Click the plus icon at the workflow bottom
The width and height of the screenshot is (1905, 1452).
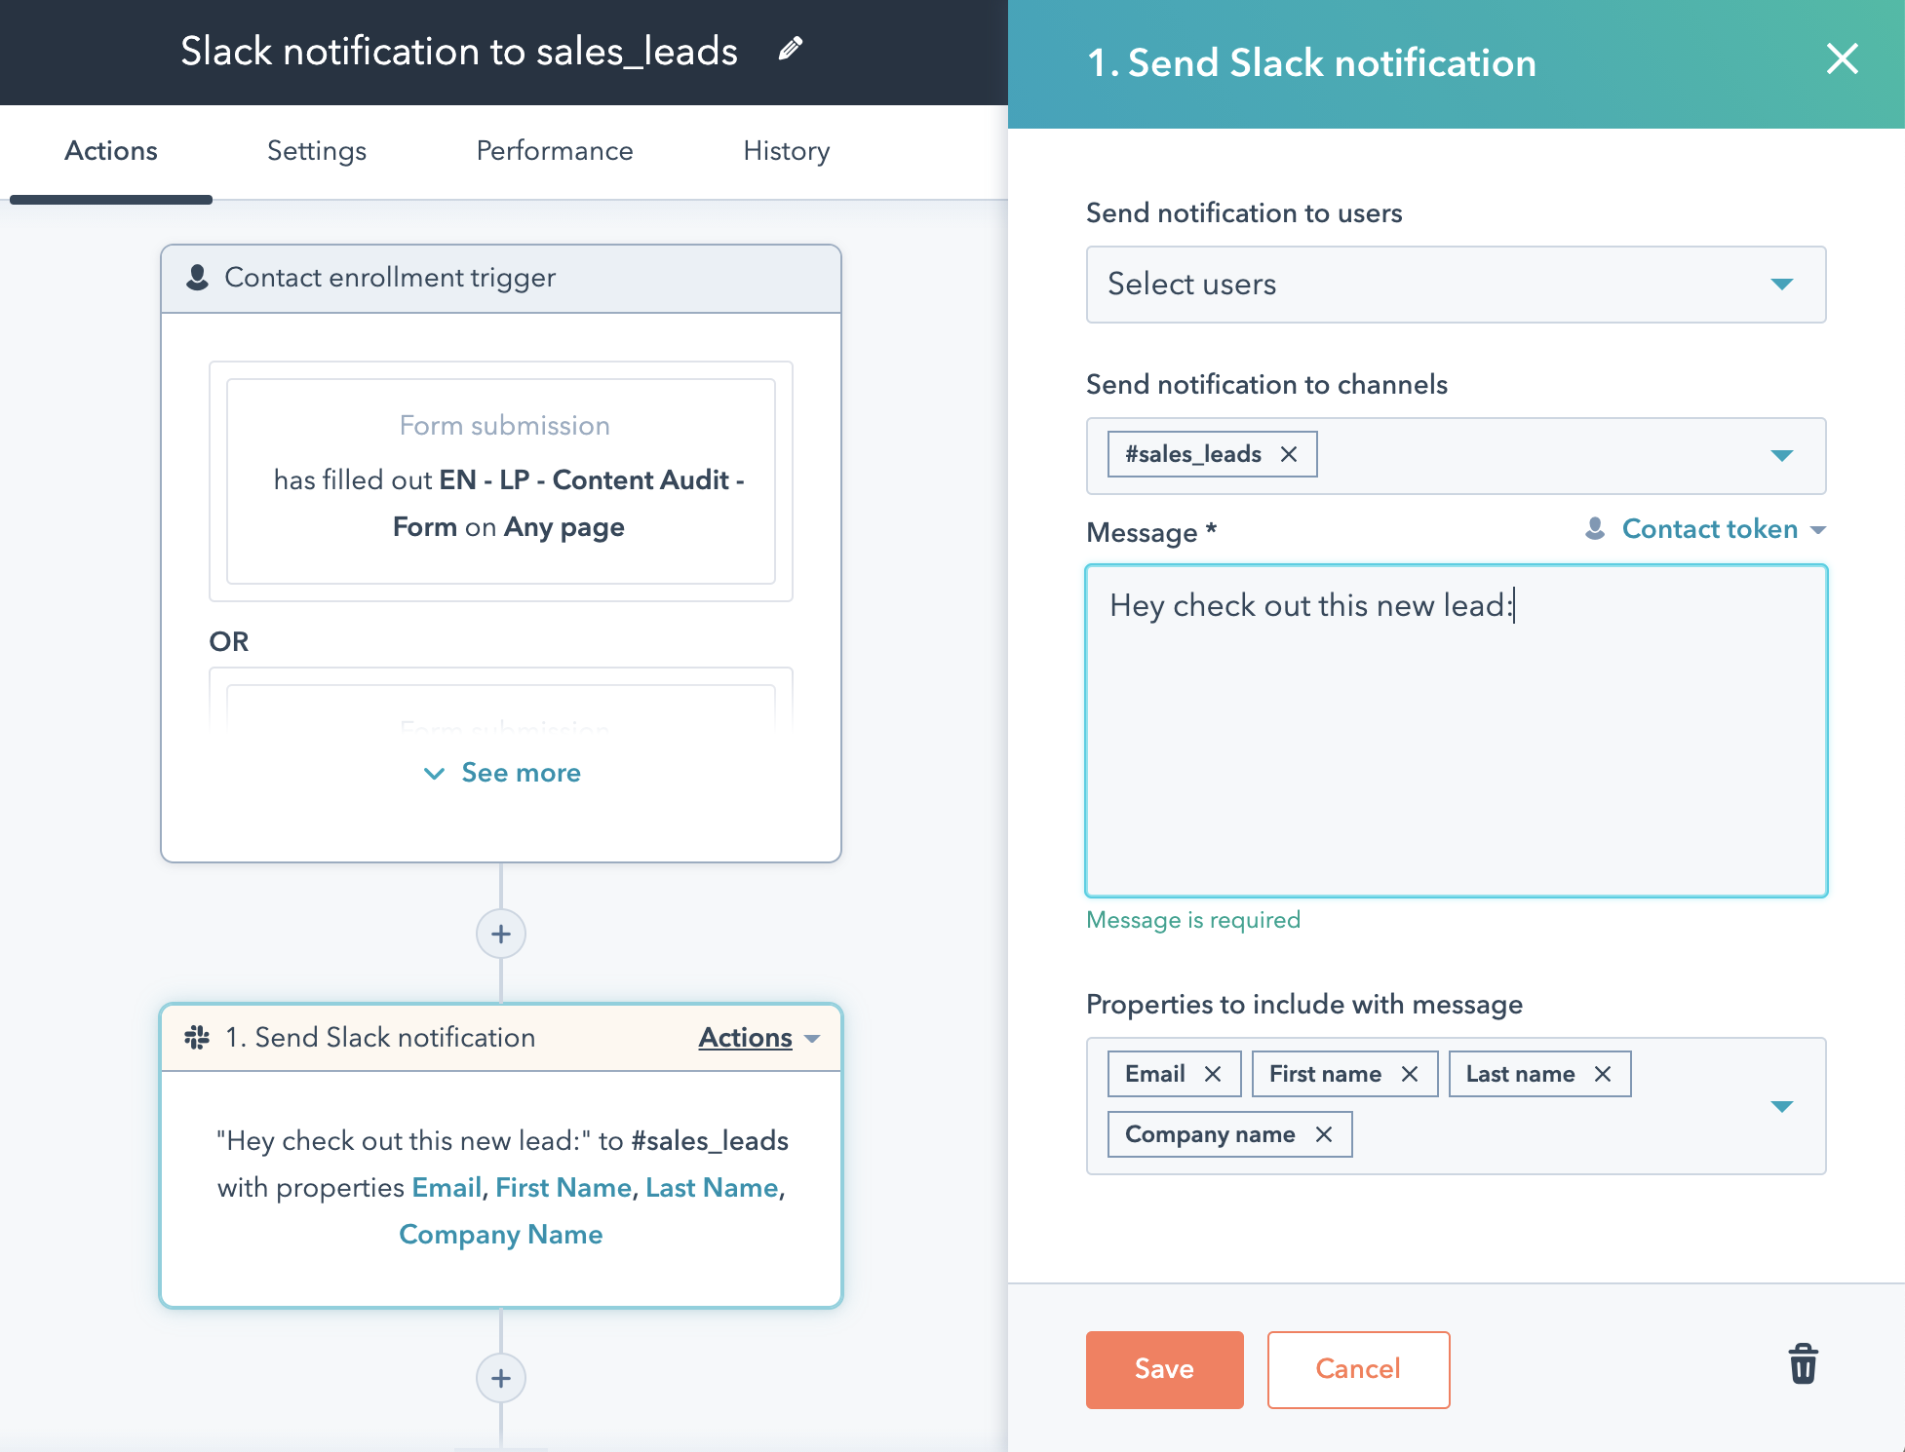(x=500, y=1378)
